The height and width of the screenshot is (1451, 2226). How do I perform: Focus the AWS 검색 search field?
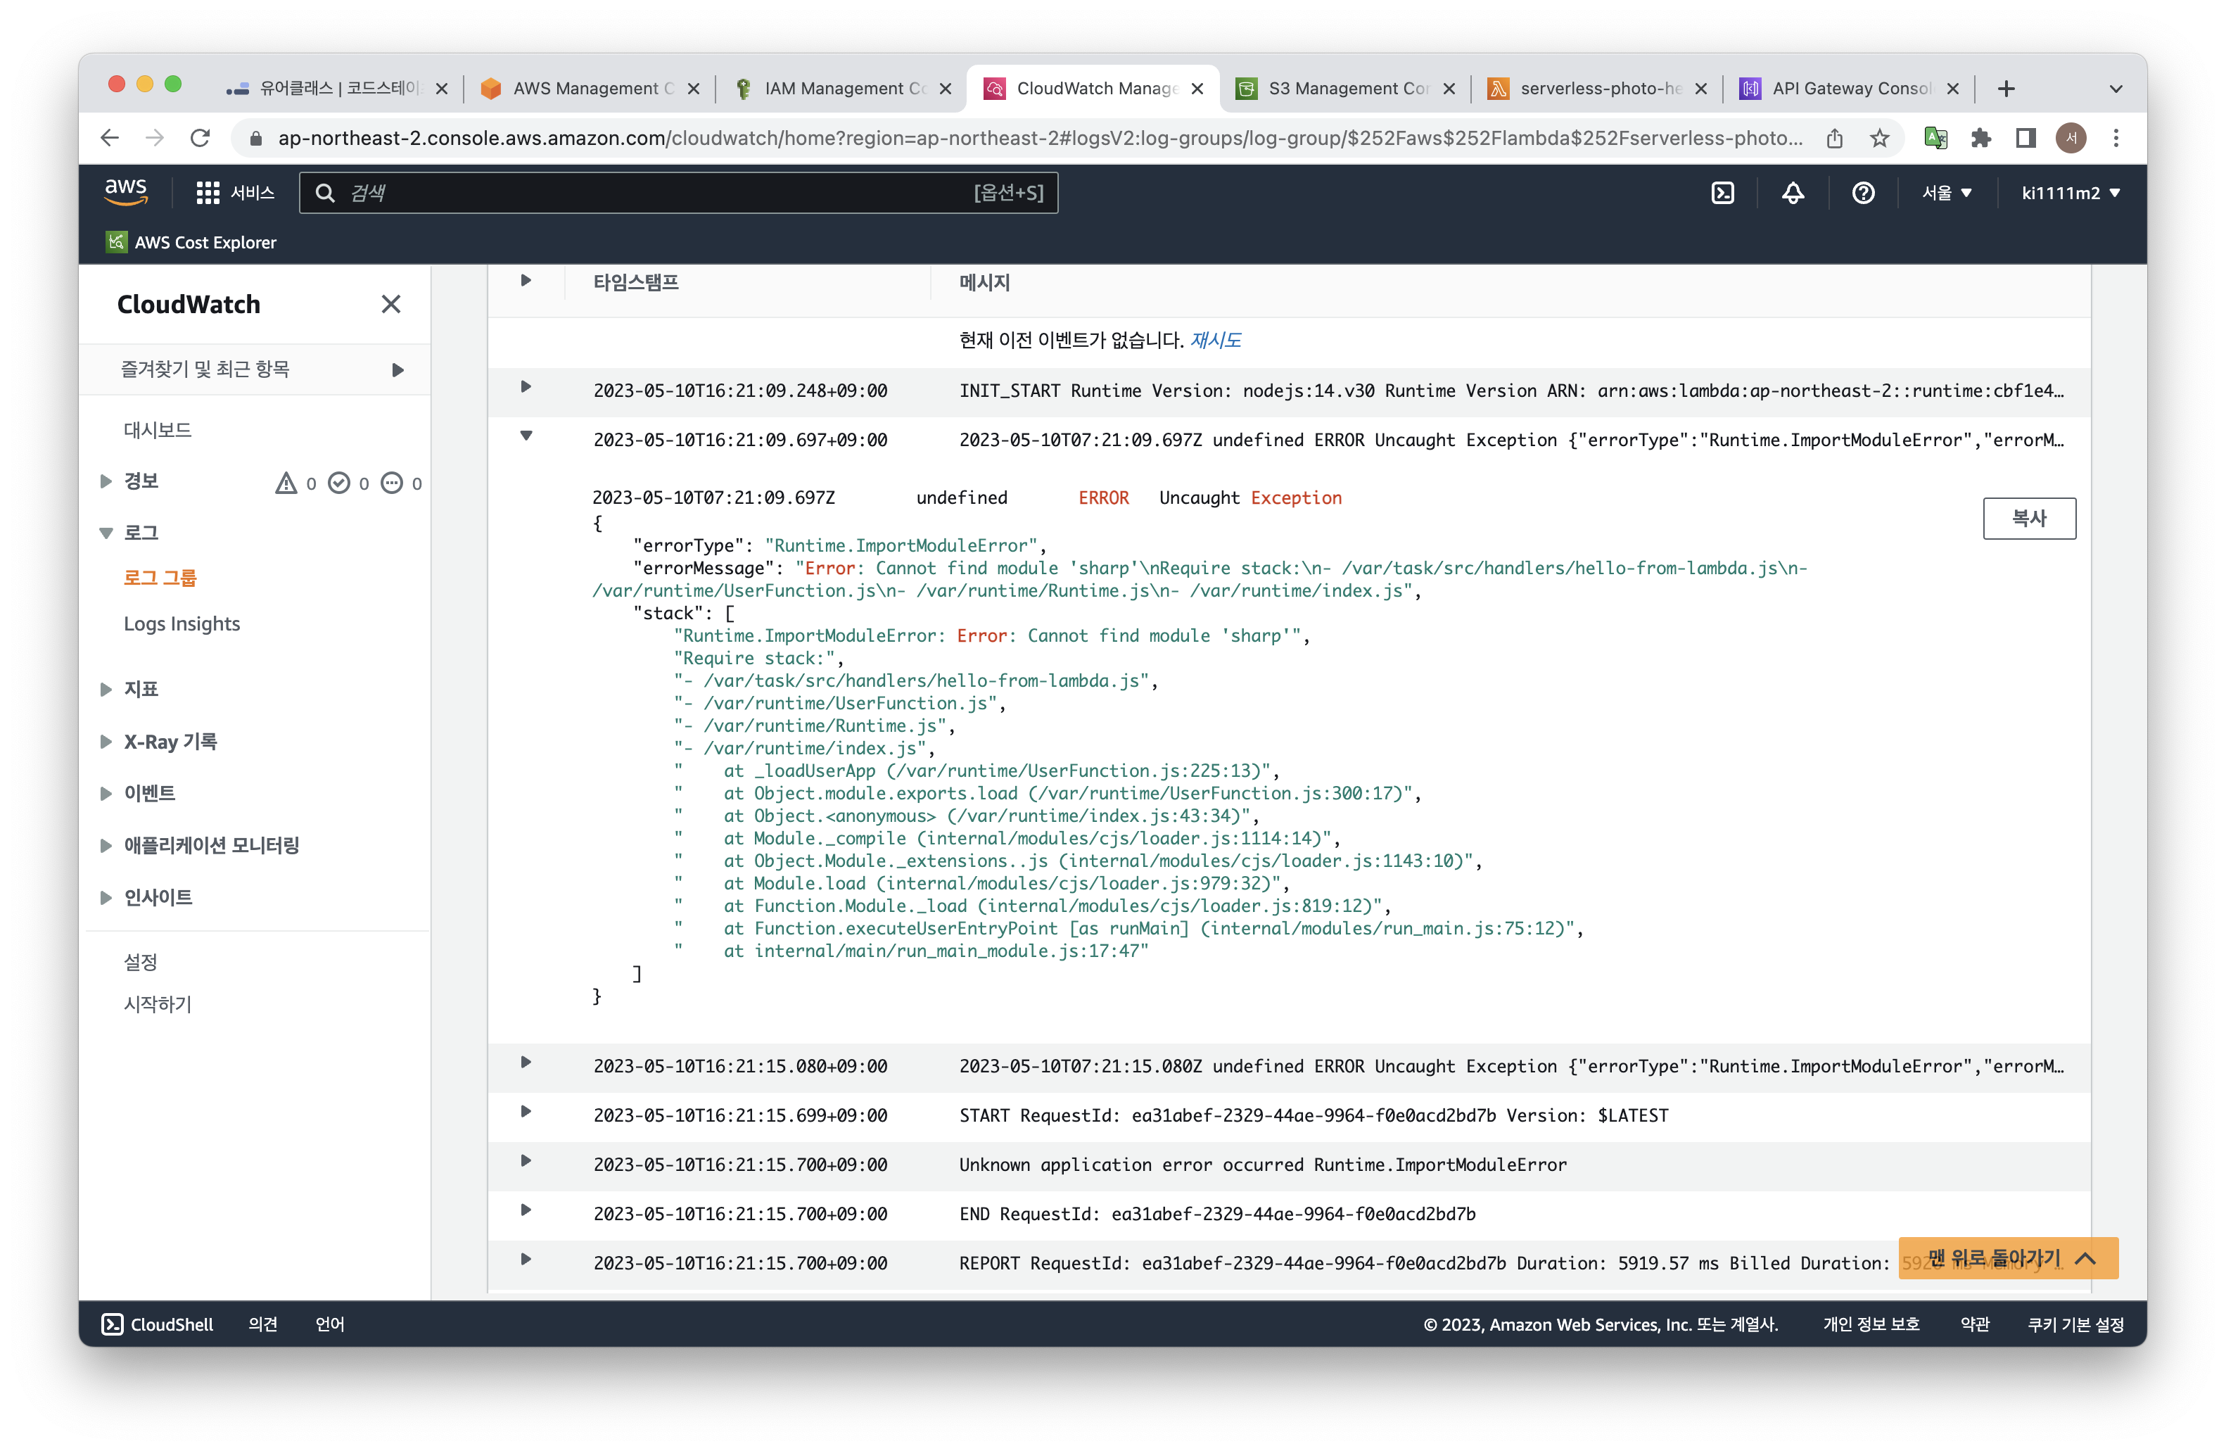point(679,193)
